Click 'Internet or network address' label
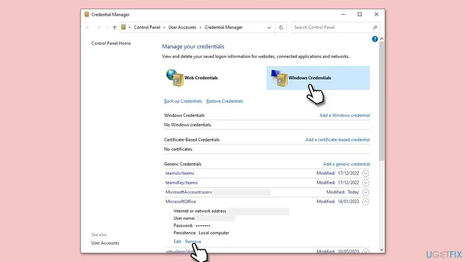 pos(200,211)
